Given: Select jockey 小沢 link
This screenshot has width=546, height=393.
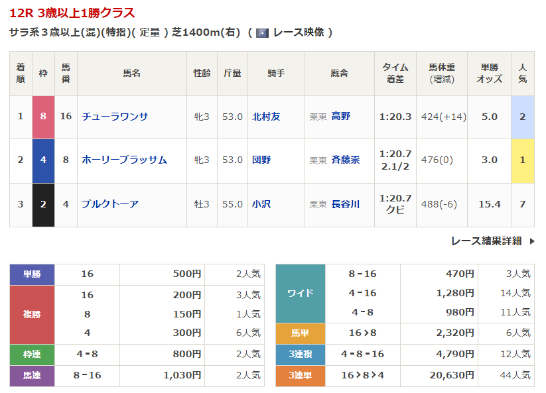Looking at the screenshot, I should pyautogui.click(x=261, y=204).
